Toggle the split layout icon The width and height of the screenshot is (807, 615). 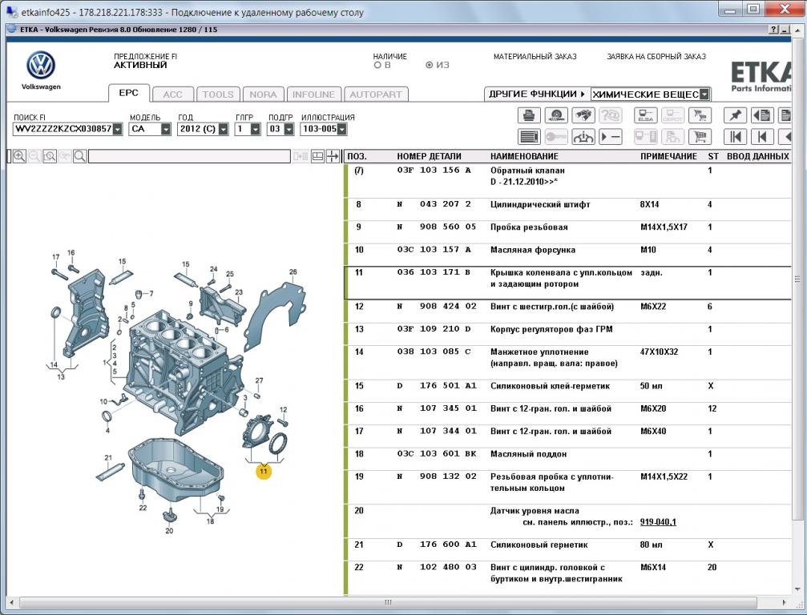[318, 156]
